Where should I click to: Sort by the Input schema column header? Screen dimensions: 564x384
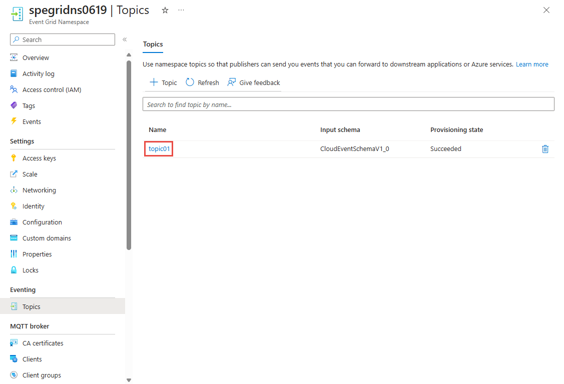pyautogui.click(x=340, y=129)
